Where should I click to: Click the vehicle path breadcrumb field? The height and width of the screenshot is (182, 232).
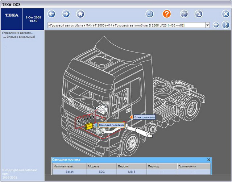tap(127, 25)
